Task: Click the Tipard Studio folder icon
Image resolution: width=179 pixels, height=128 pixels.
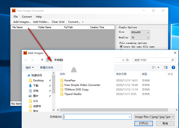Action: coord(62,94)
